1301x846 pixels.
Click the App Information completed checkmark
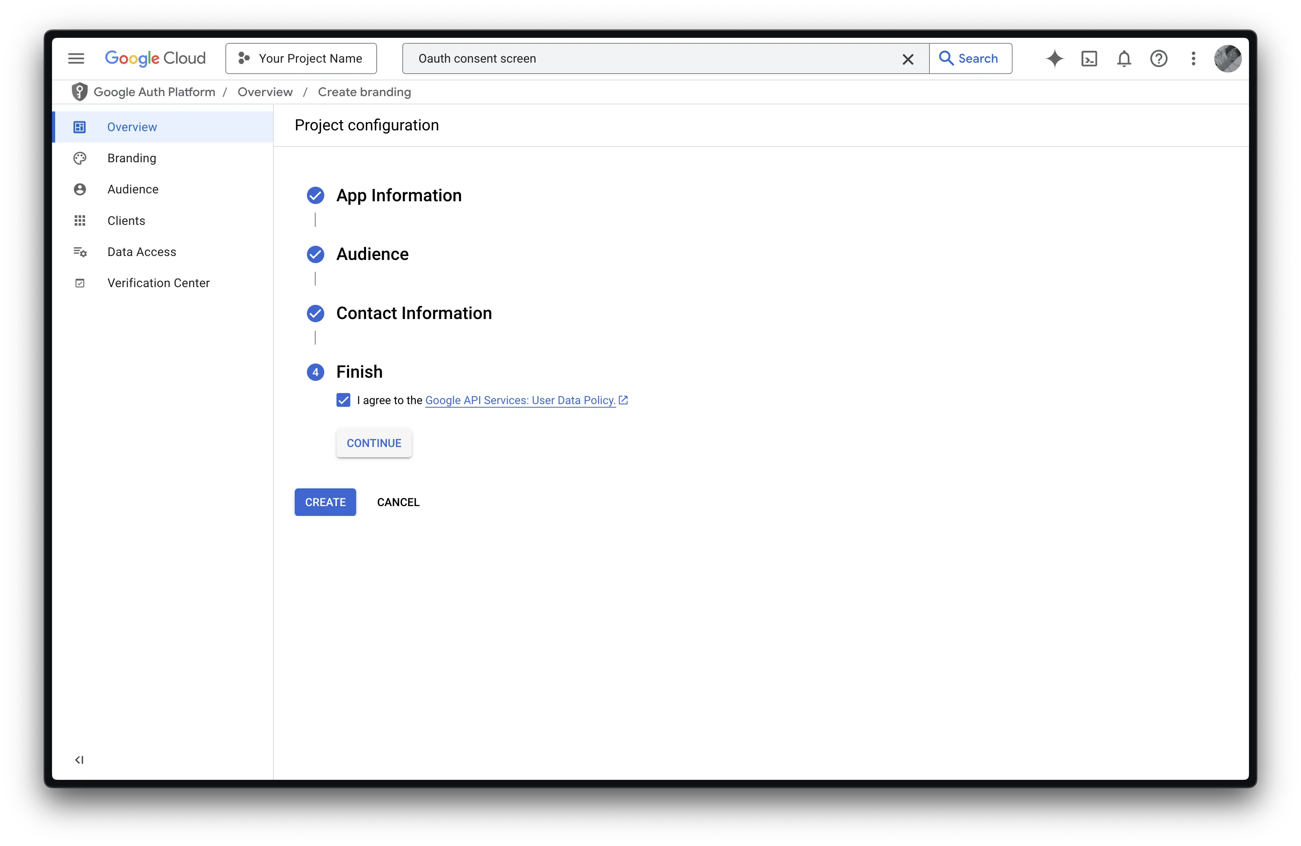click(x=316, y=195)
